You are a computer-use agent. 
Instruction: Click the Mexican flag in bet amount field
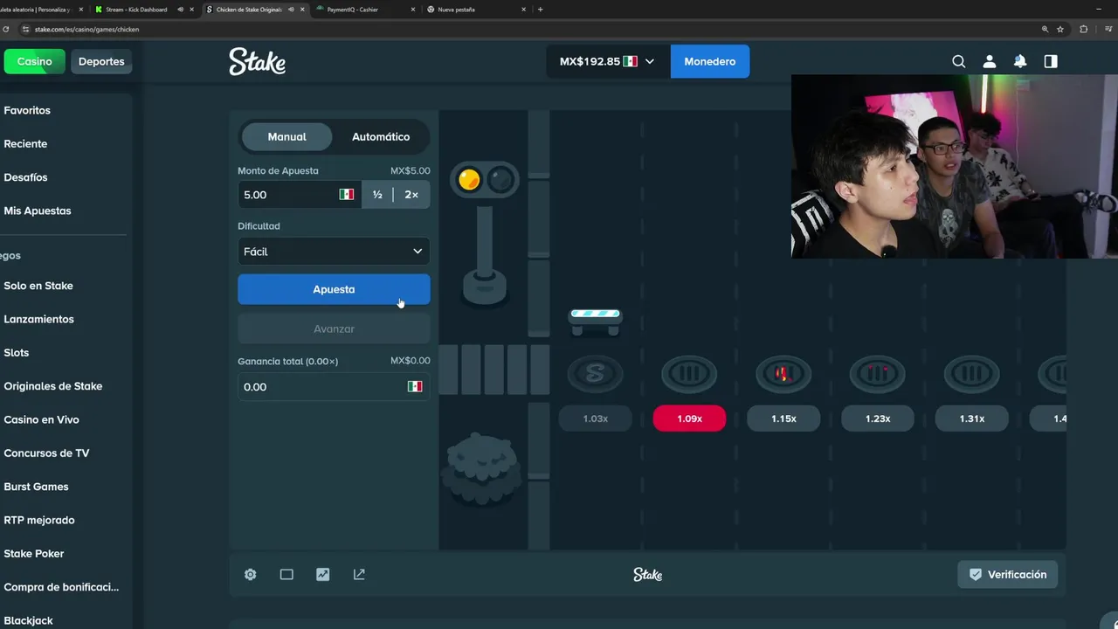click(347, 195)
